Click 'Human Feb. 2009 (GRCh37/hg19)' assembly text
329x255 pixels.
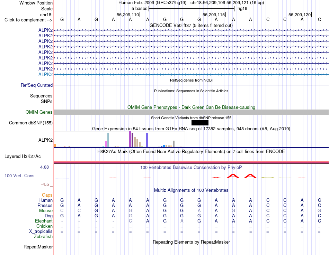152,3
